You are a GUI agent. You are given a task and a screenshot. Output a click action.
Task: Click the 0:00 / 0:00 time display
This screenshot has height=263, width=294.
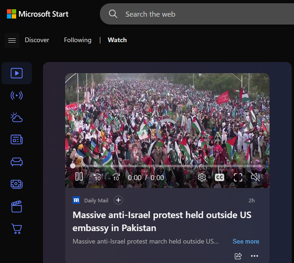click(146, 177)
